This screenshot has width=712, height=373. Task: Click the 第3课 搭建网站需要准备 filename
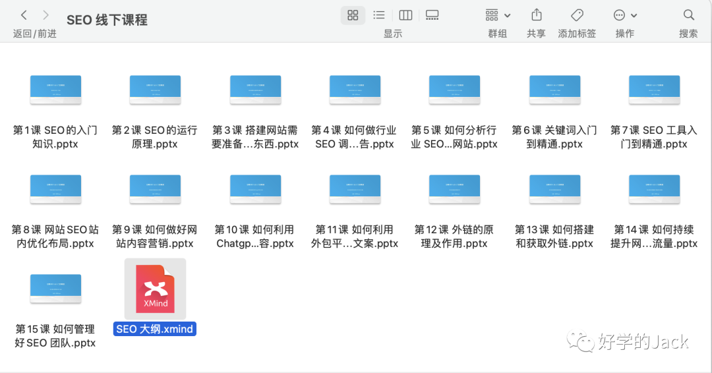click(255, 137)
